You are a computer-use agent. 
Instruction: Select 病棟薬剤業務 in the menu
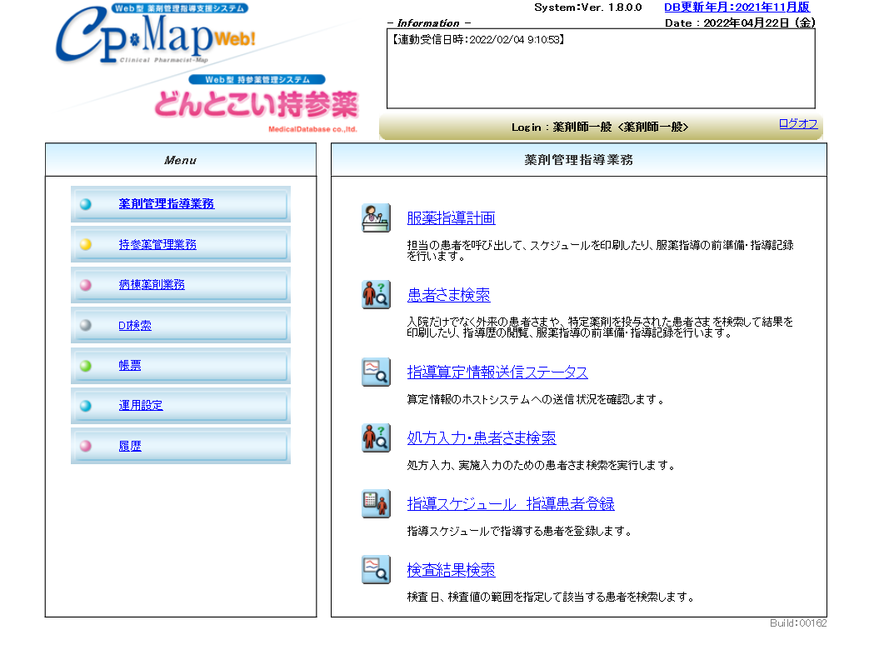(x=152, y=284)
